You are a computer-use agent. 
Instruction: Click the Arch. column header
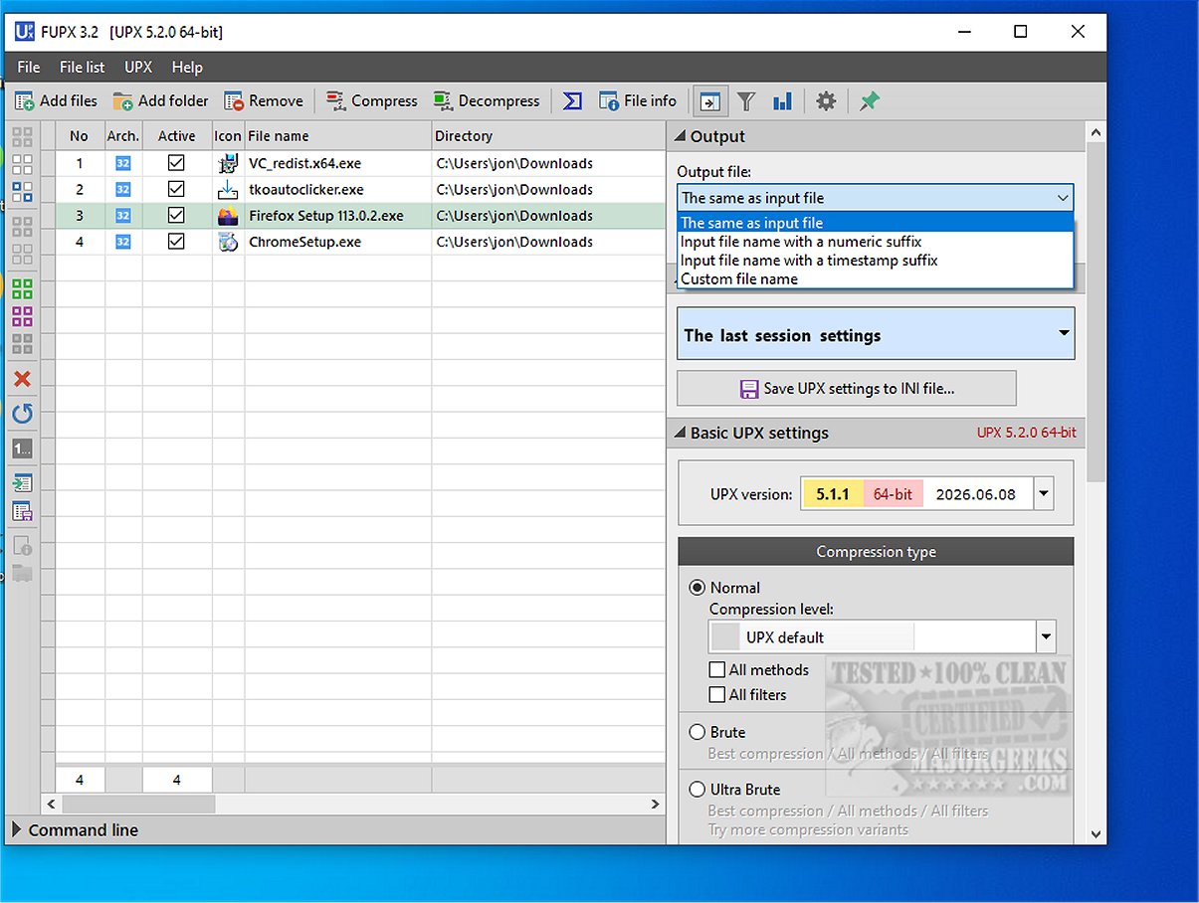123,136
